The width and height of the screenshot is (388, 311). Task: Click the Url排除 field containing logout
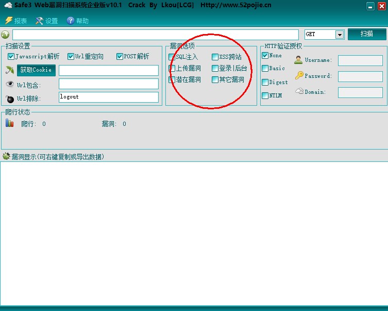click(x=109, y=97)
